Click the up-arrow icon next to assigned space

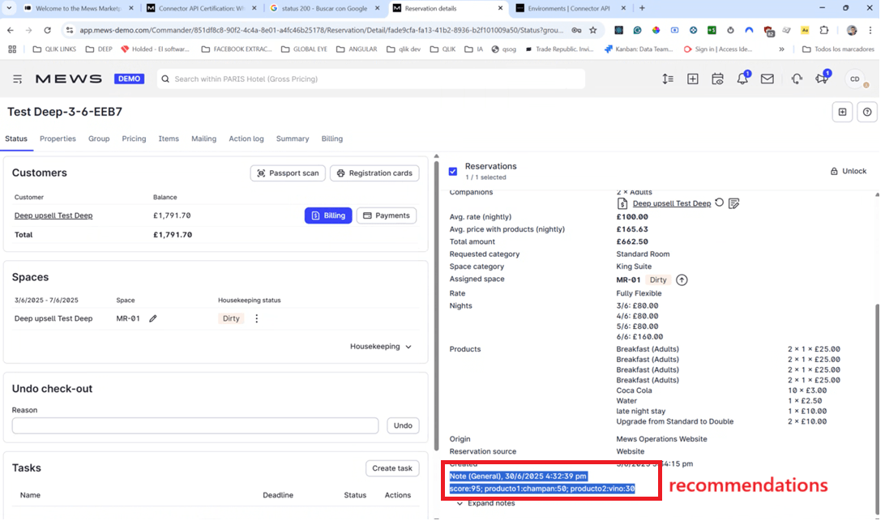tap(682, 280)
